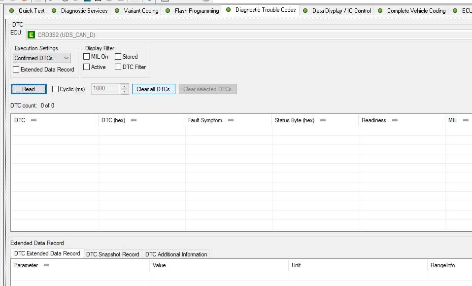Image resolution: width=472 pixels, height=286 pixels.
Task: Enable the MIL On display filter
Action: point(86,57)
